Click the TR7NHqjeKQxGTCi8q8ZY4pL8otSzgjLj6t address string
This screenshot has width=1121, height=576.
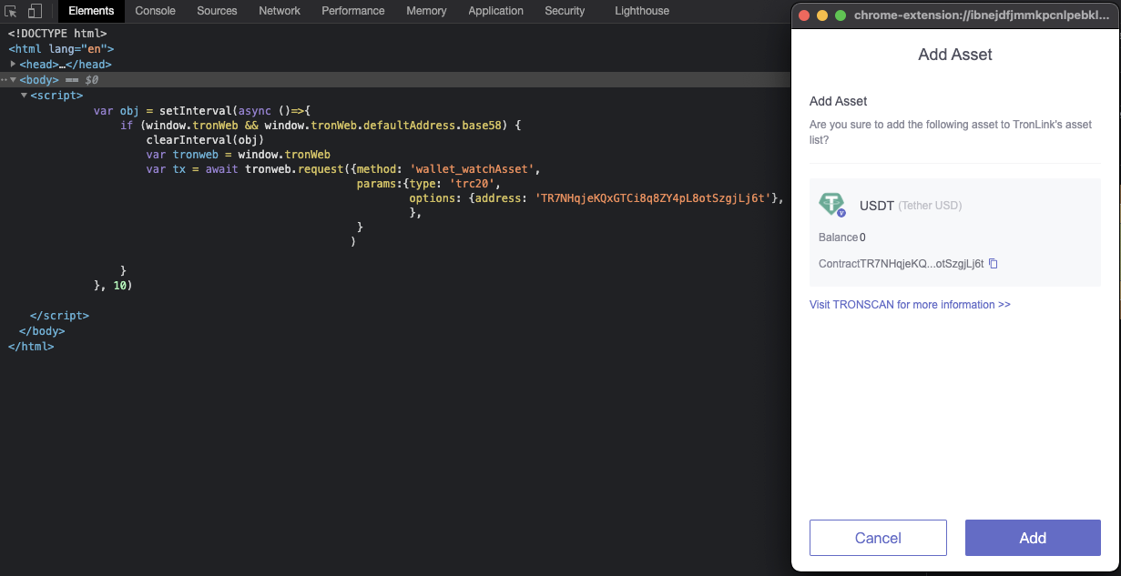(653, 198)
